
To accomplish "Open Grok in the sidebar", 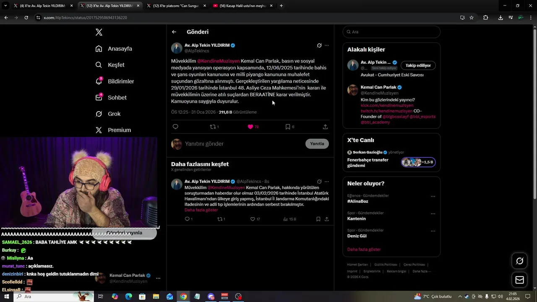I will pos(108,114).
